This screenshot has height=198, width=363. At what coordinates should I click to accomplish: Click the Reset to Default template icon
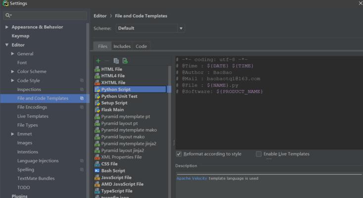coord(125,61)
